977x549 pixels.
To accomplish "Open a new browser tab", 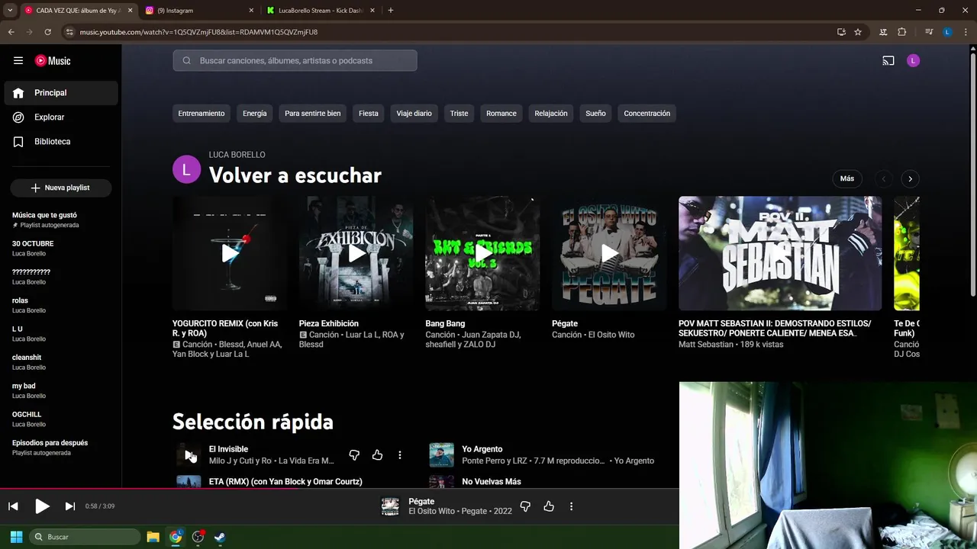I will click(x=391, y=11).
